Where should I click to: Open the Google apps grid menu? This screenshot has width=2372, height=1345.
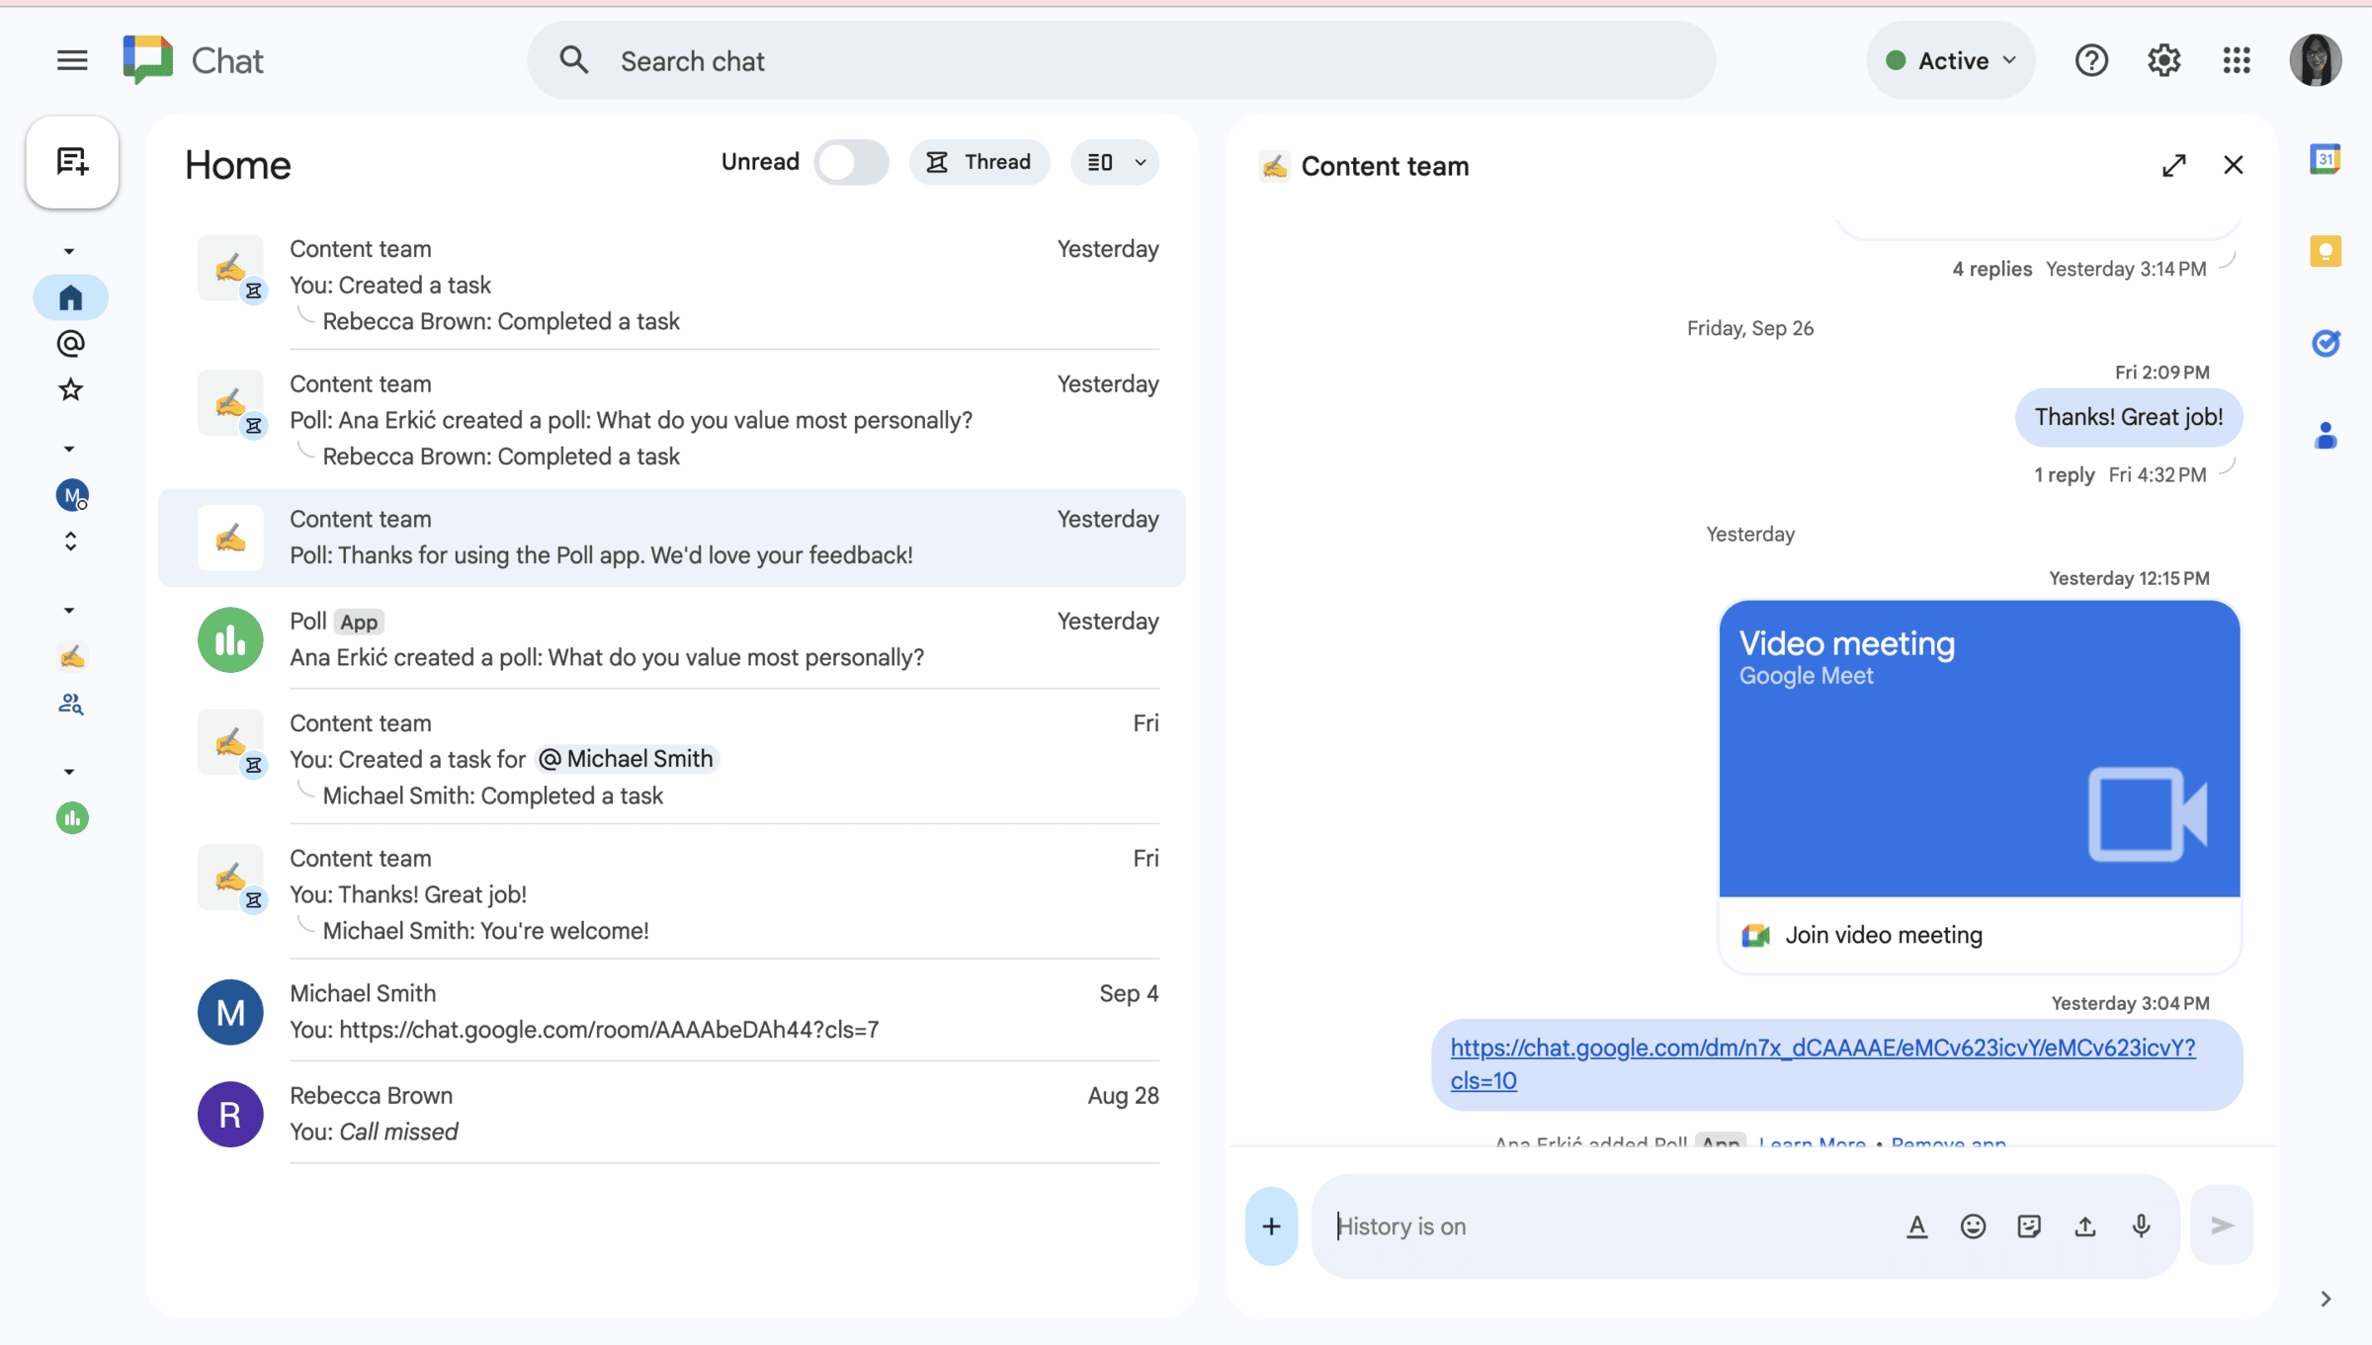tap(2236, 60)
